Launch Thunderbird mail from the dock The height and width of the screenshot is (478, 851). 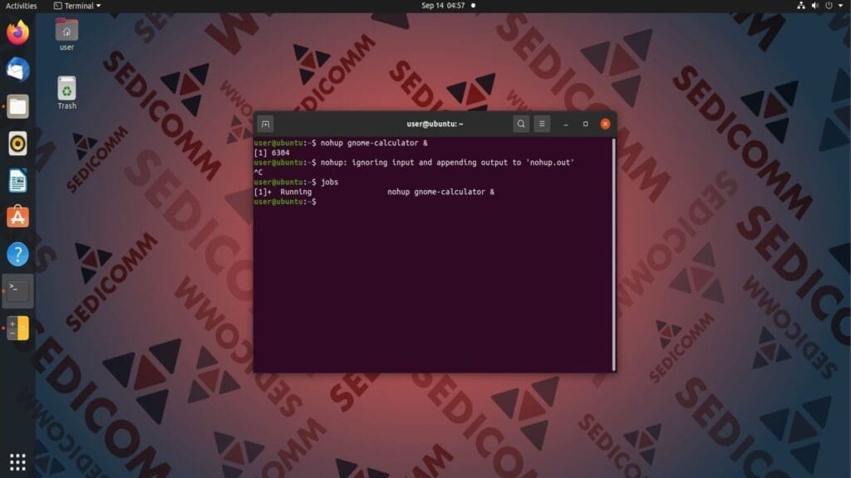17,70
